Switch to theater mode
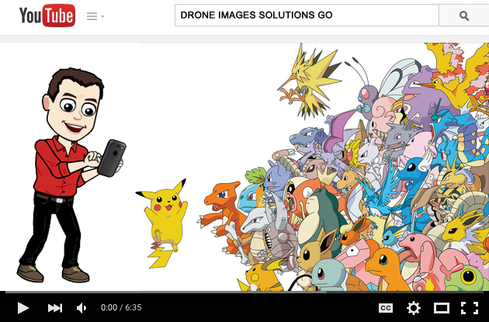 click(x=442, y=308)
